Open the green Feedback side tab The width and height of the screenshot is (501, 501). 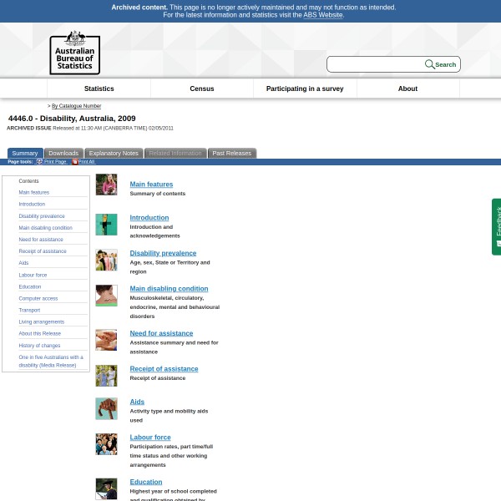tap(496, 226)
